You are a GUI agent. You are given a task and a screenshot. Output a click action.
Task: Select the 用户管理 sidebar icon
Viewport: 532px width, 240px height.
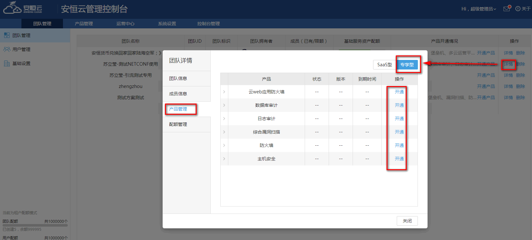pos(7,49)
